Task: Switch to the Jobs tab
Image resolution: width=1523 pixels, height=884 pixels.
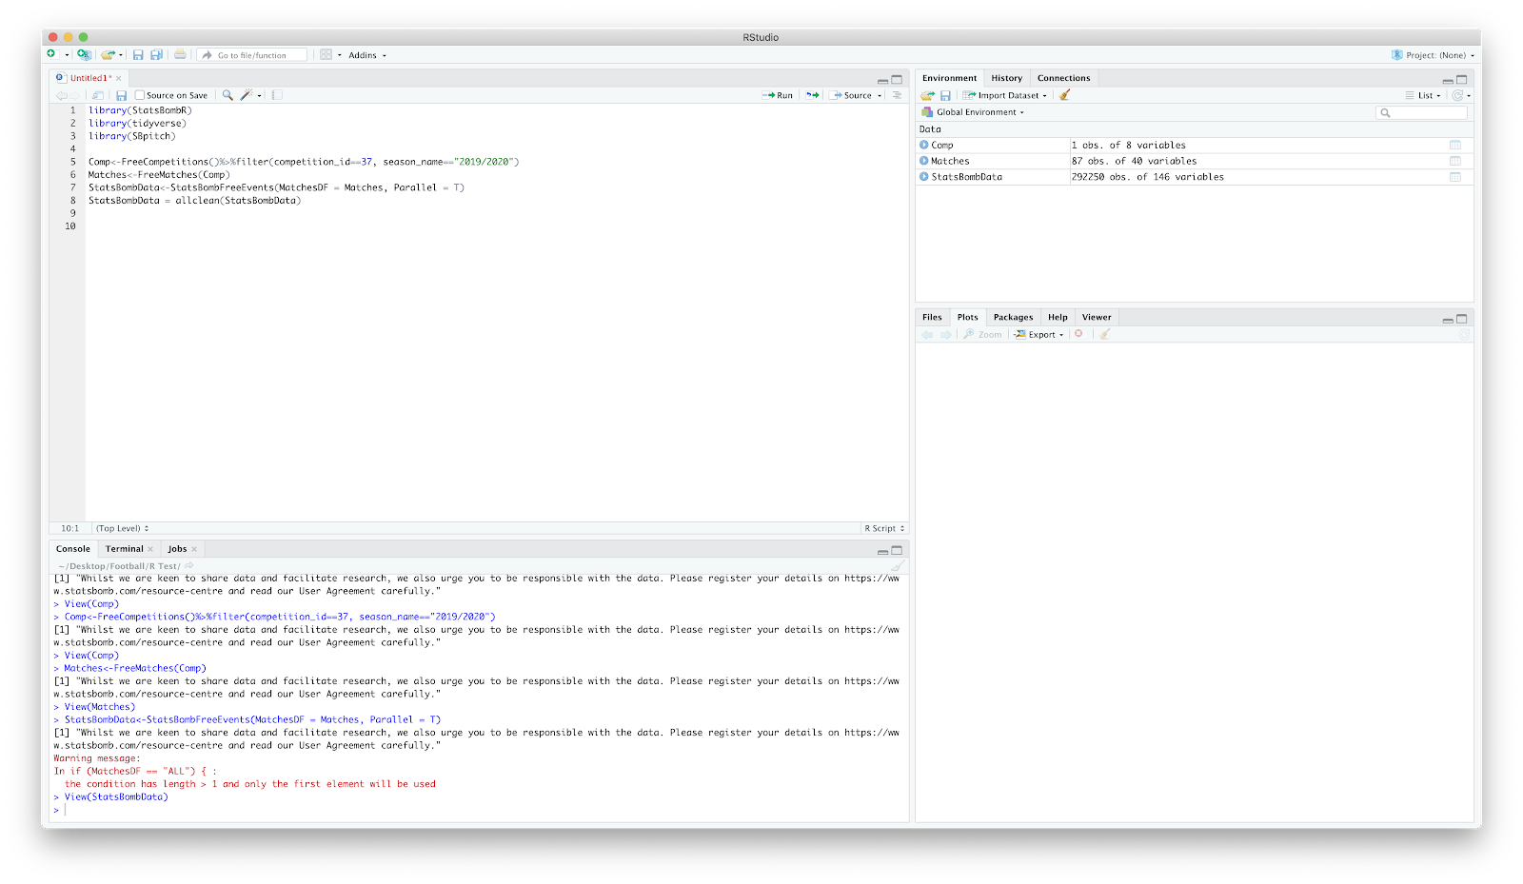Action: click(x=177, y=549)
